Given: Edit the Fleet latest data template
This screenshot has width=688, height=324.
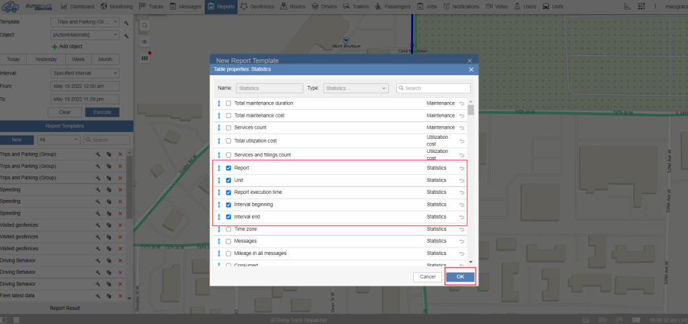Looking at the screenshot, I should (x=98, y=295).
